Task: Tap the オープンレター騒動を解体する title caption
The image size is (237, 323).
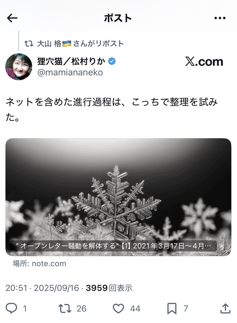Action: pos(113,246)
